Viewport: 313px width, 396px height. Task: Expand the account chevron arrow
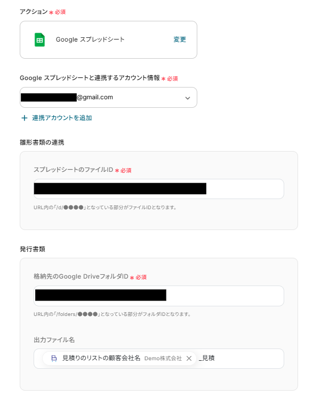click(188, 98)
